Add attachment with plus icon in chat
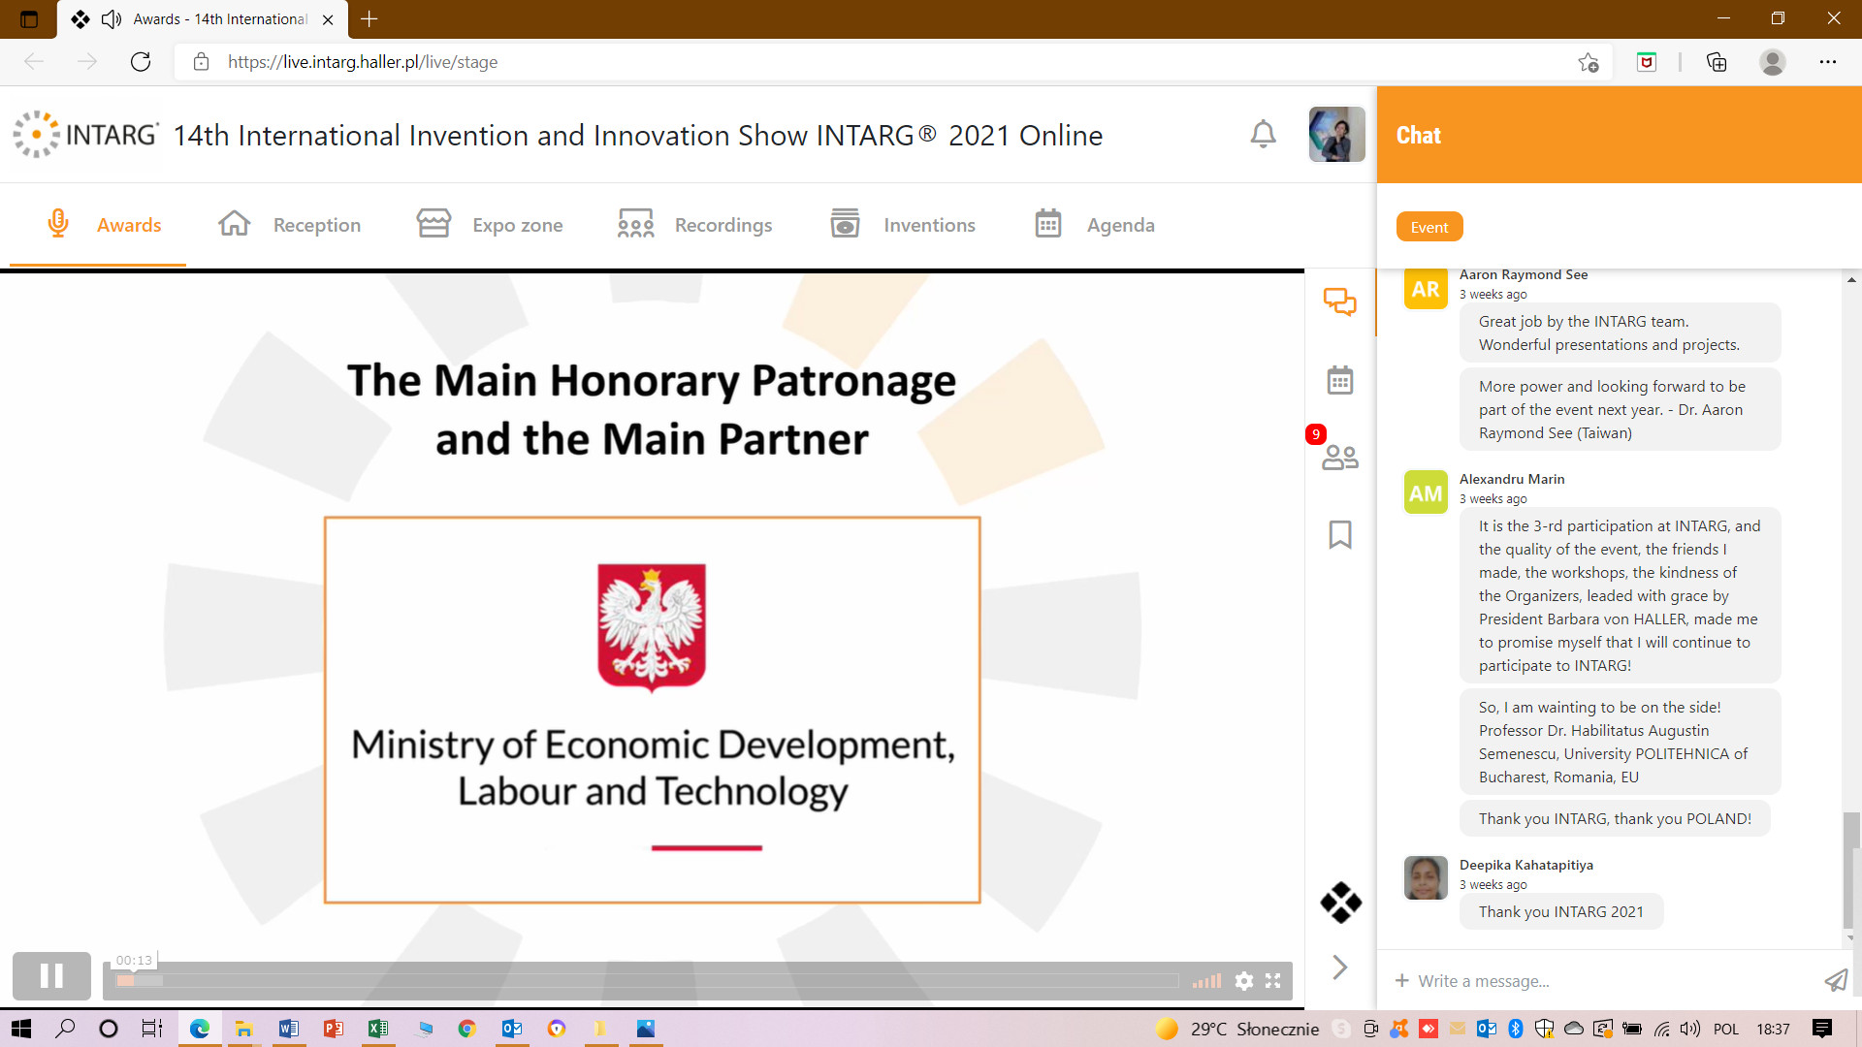 tap(1401, 981)
